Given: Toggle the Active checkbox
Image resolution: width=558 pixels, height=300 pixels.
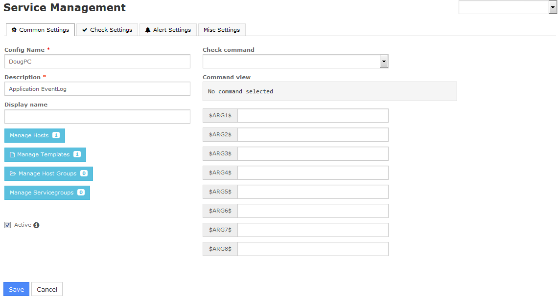Looking at the screenshot, I should pyautogui.click(x=7, y=225).
